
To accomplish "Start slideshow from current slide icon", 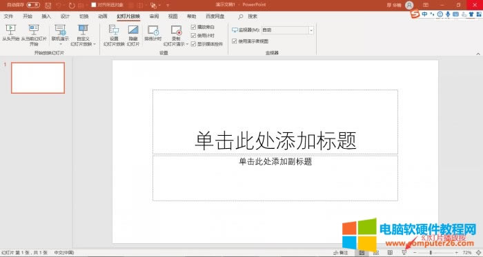I will pos(34,30).
